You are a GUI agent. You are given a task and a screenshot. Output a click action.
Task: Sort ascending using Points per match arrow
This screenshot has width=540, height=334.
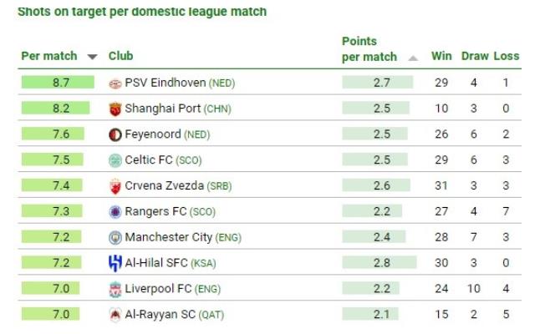(x=413, y=58)
